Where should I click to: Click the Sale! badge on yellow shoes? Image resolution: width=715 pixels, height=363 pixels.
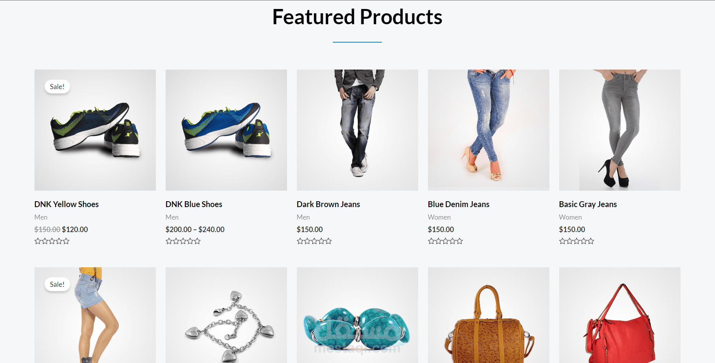click(x=57, y=87)
